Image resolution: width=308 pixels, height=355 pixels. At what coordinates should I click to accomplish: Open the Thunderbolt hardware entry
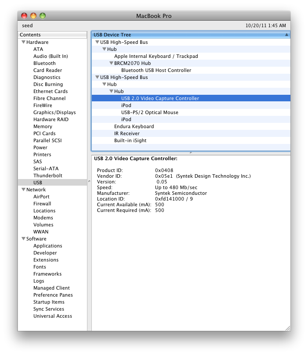pos(48,176)
